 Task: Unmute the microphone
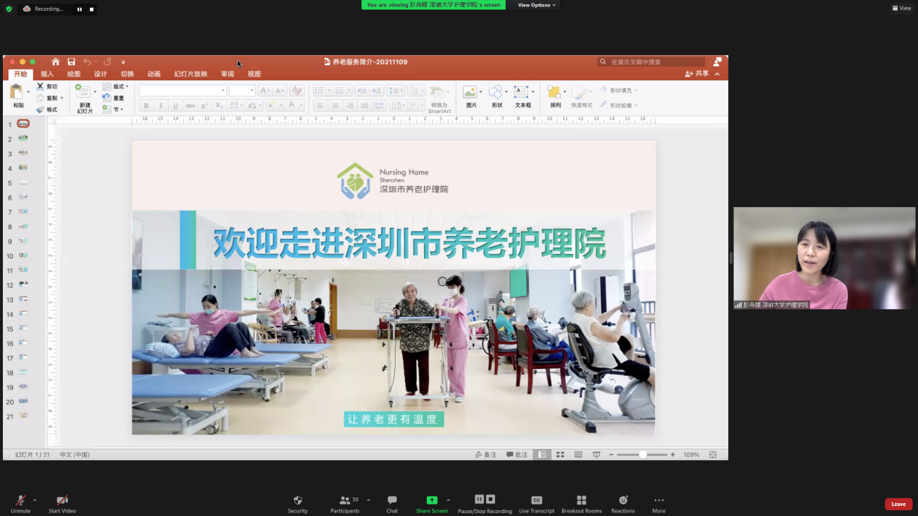(20, 500)
